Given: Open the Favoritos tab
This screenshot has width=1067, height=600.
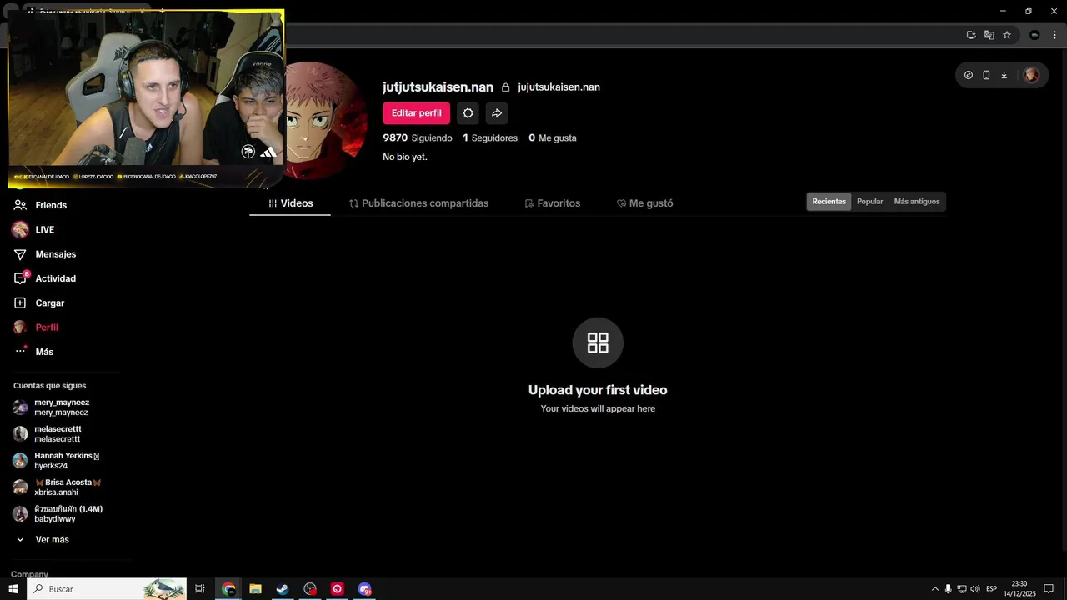Looking at the screenshot, I should tap(553, 203).
